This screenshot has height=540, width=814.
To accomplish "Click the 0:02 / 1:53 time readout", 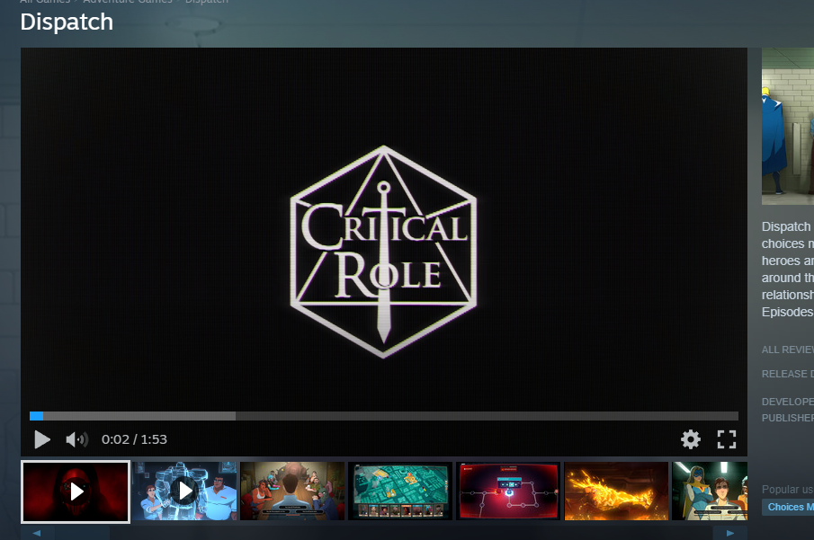I will coord(134,439).
